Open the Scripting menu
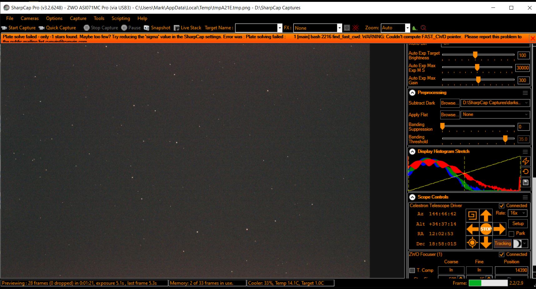This screenshot has height=289, width=536. point(121,18)
